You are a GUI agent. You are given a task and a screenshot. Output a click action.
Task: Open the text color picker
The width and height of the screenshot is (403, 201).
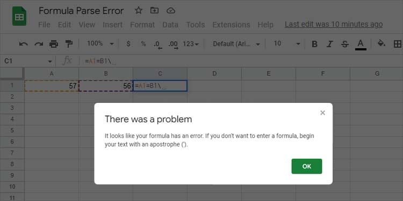click(x=361, y=44)
